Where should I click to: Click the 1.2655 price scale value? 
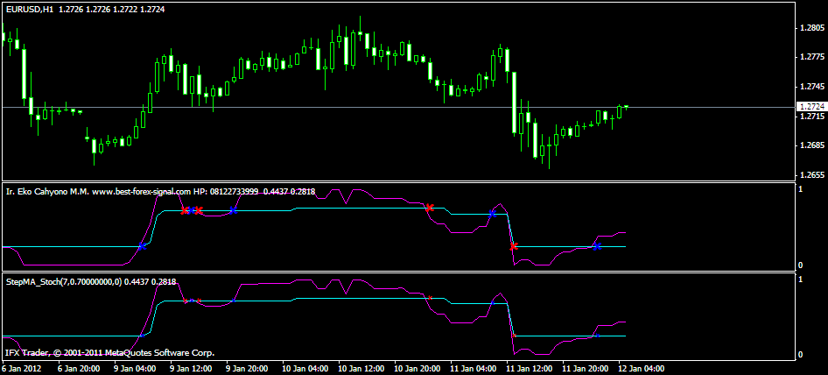click(x=811, y=175)
